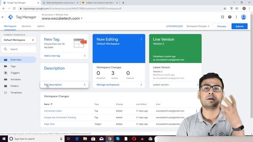Open the Google apps grid icon
Screen dimensions: 253x142
pyautogui.click(x=223, y=17)
